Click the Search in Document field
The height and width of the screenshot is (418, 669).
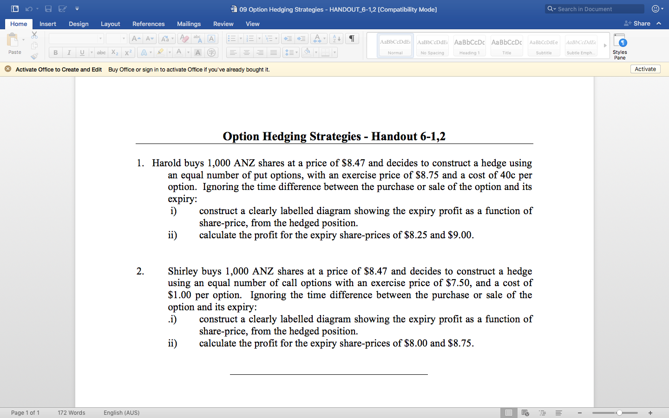pos(595,9)
